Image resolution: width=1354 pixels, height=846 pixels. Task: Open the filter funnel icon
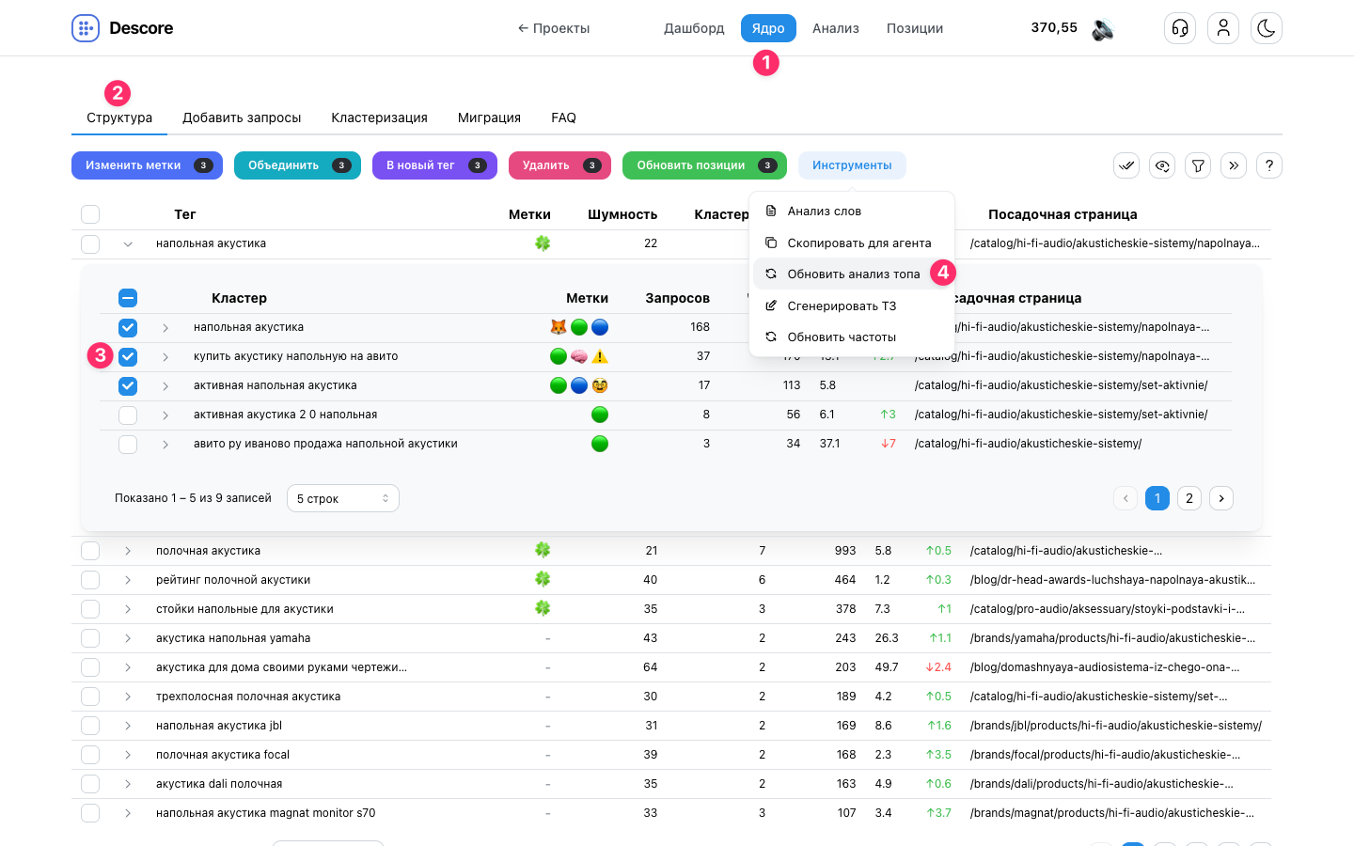1198,165
